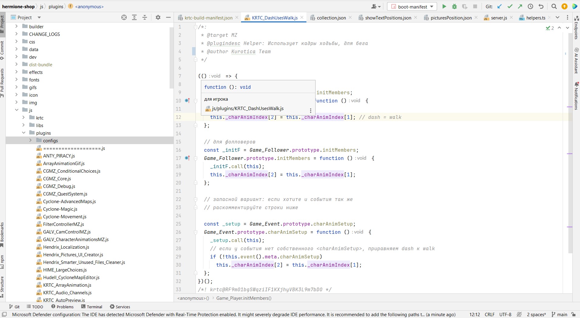Click override gutter icon on line 10
580x318 pixels.
[x=187, y=101]
